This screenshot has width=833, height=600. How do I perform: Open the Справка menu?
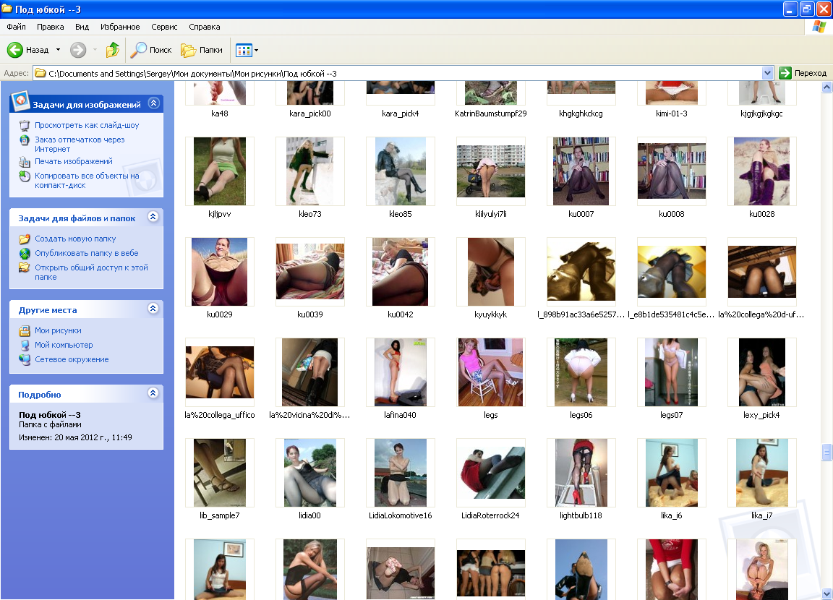point(205,27)
